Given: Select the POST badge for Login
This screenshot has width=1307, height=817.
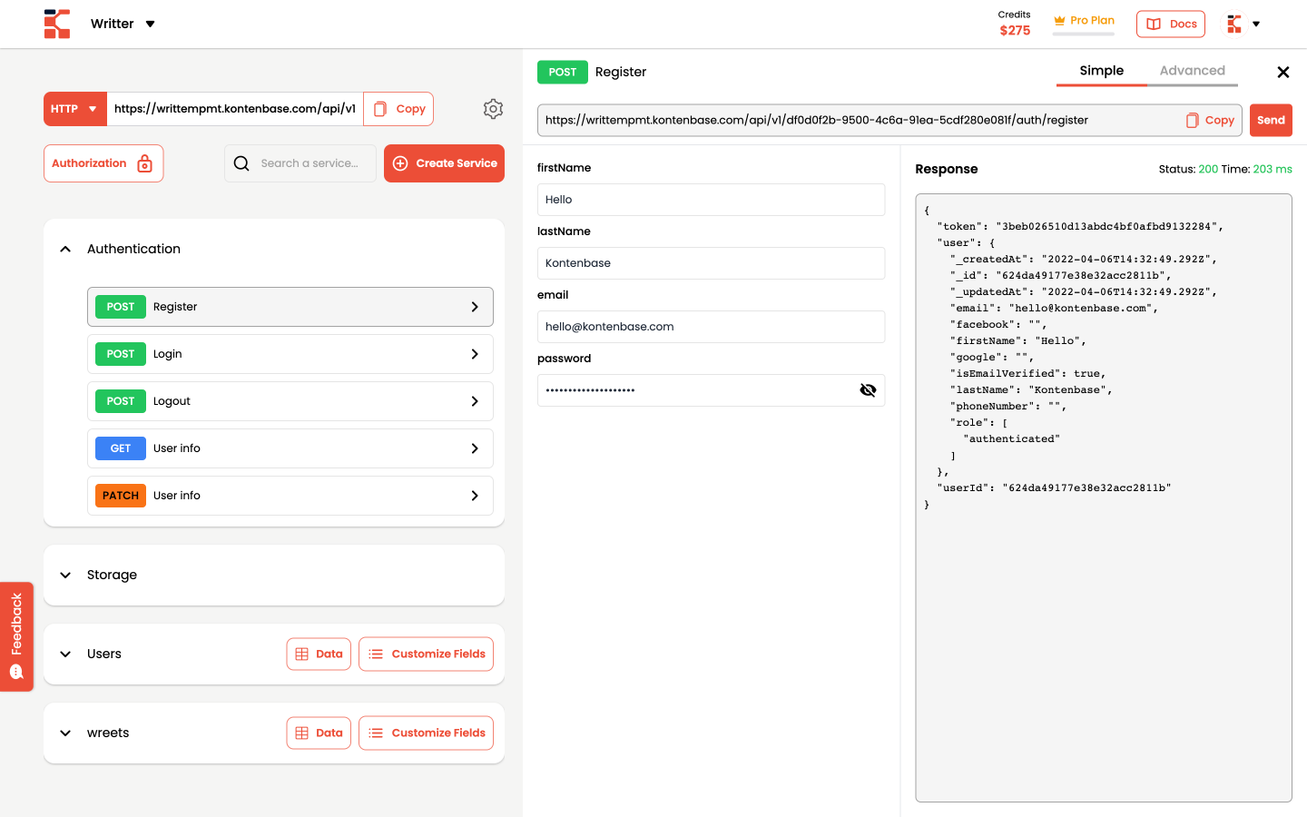Looking at the screenshot, I should tap(121, 354).
